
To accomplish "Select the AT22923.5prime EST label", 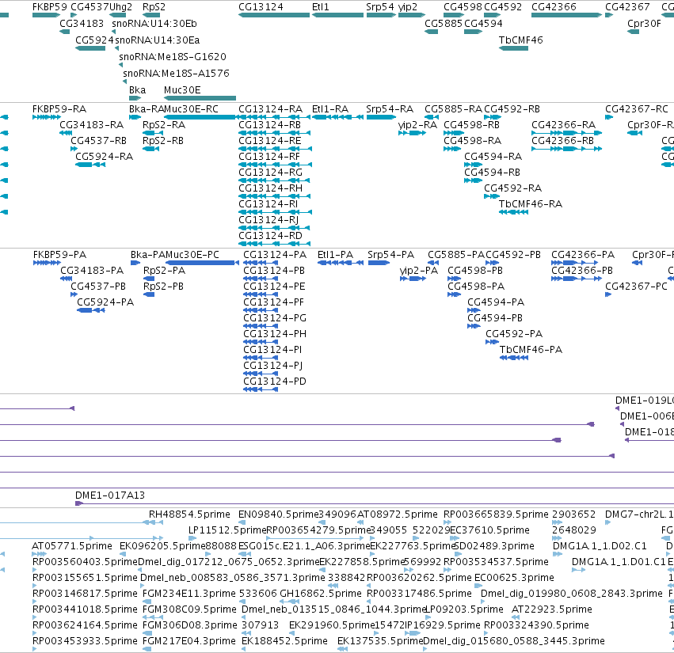I will [552, 609].
